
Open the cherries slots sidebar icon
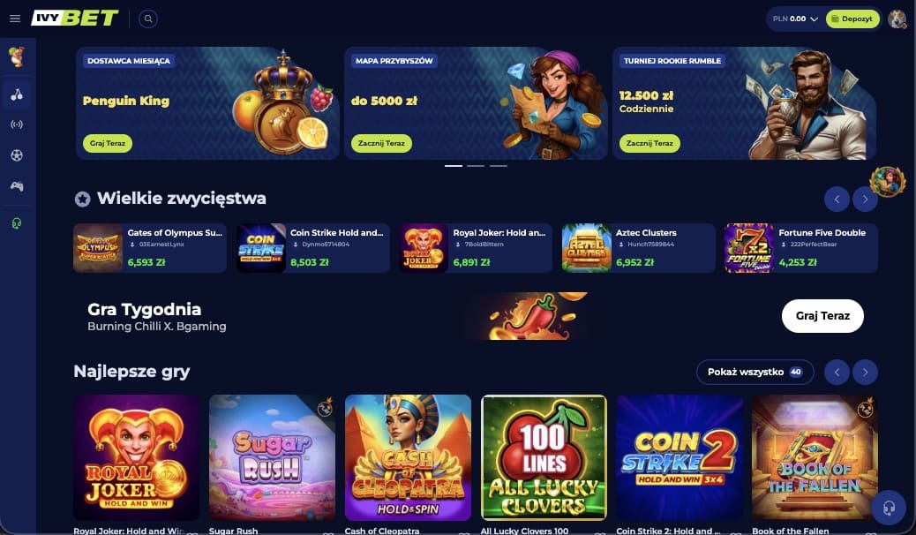17,94
